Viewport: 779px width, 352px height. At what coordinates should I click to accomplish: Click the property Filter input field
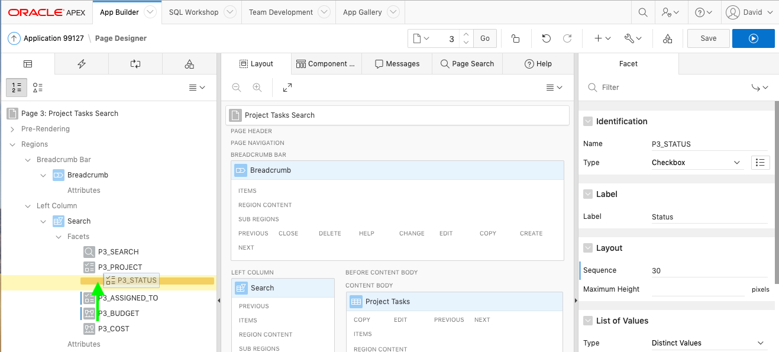click(x=668, y=88)
